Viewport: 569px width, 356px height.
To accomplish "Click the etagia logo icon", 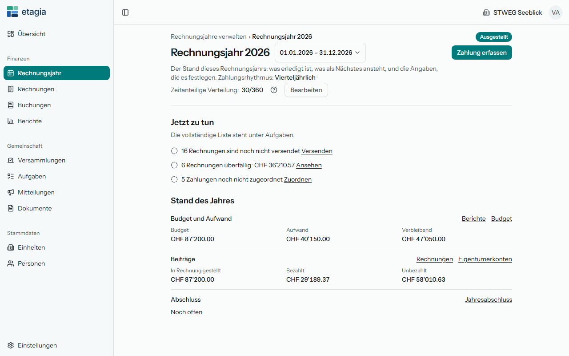I will pos(12,12).
